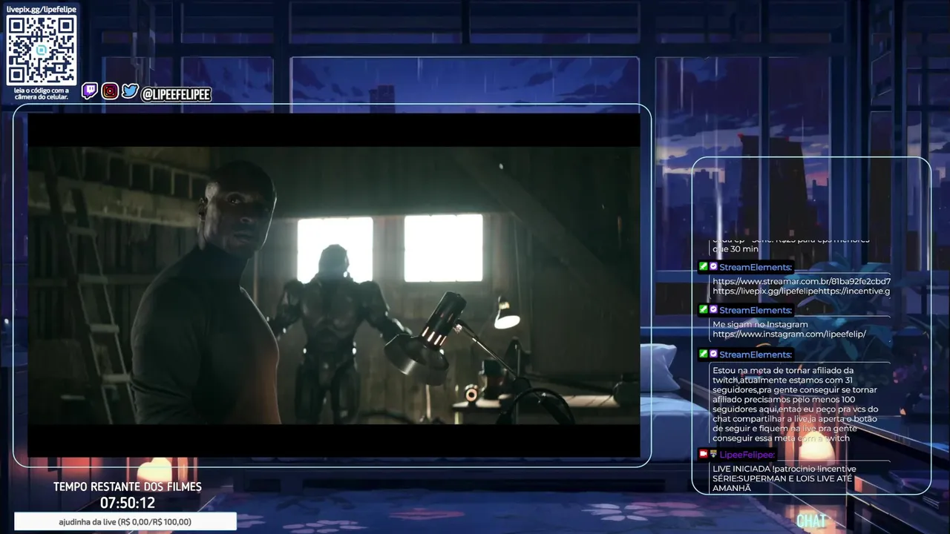Click the LivePix QR code
This screenshot has width=950, height=534.
pyautogui.click(x=42, y=50)
